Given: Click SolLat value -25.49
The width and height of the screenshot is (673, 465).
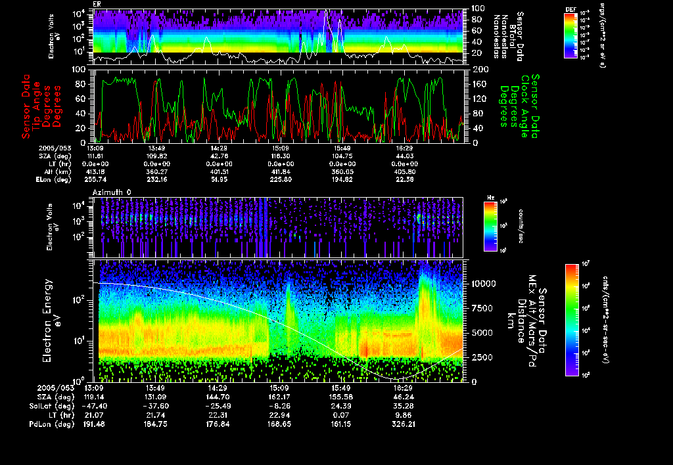Looking at the screenshot, I should 218,407.
